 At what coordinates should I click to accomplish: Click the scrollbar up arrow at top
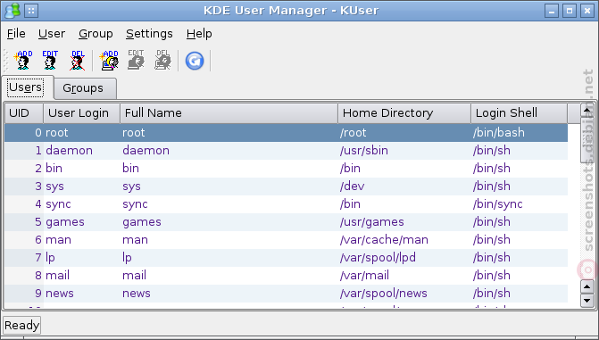(x=587, y=111)
